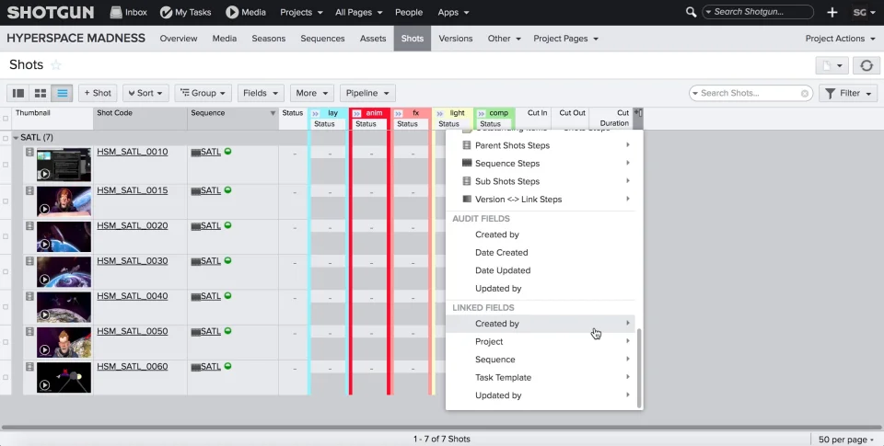Viewport: 884px width, 446px height.
Task: Click the plus create icon in top bar
Action: [832, 12]
